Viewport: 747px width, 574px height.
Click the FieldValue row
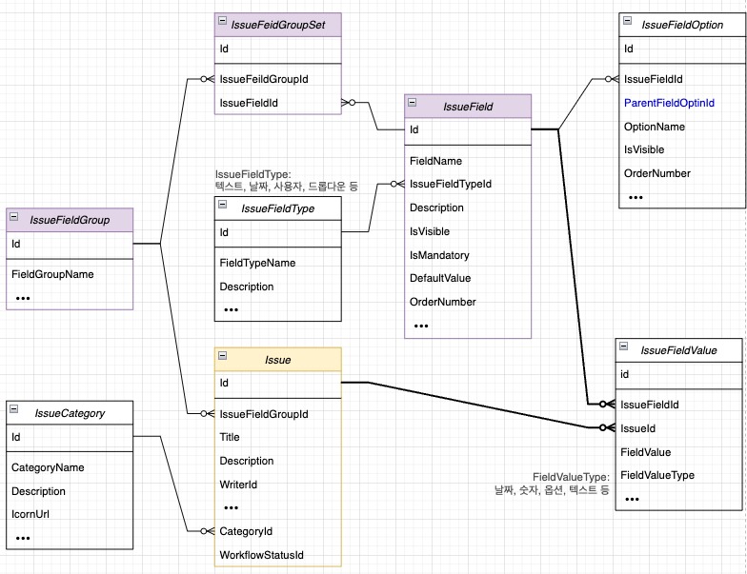click(x=678, y=452)
